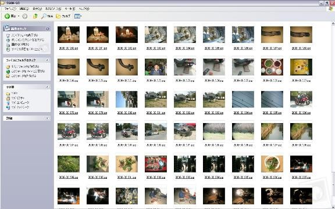
Task: Click the green globe Web publish icon
Action: click(x=8, y=71)
